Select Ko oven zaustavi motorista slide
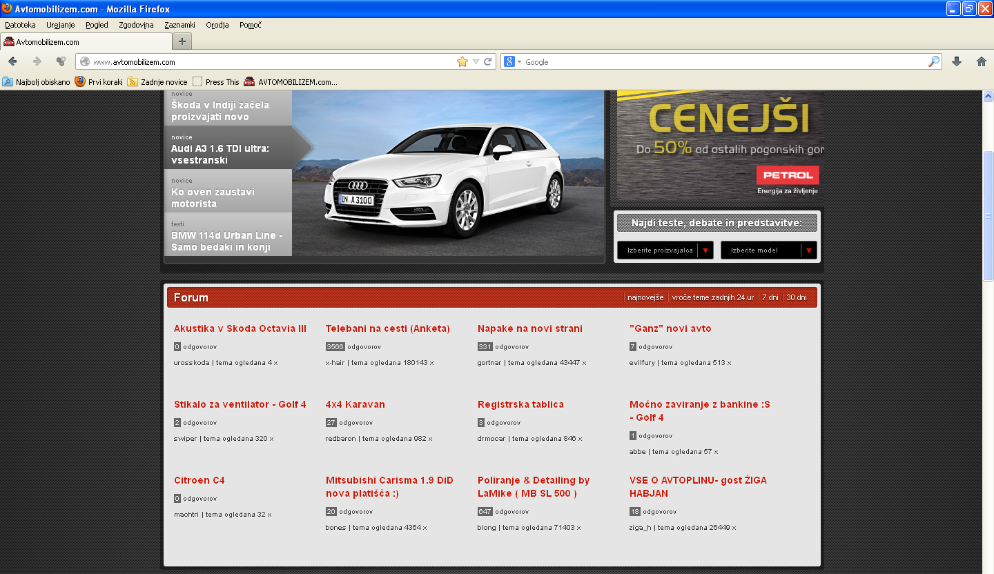This screenshot has width=994, height=574. (228, 190)
